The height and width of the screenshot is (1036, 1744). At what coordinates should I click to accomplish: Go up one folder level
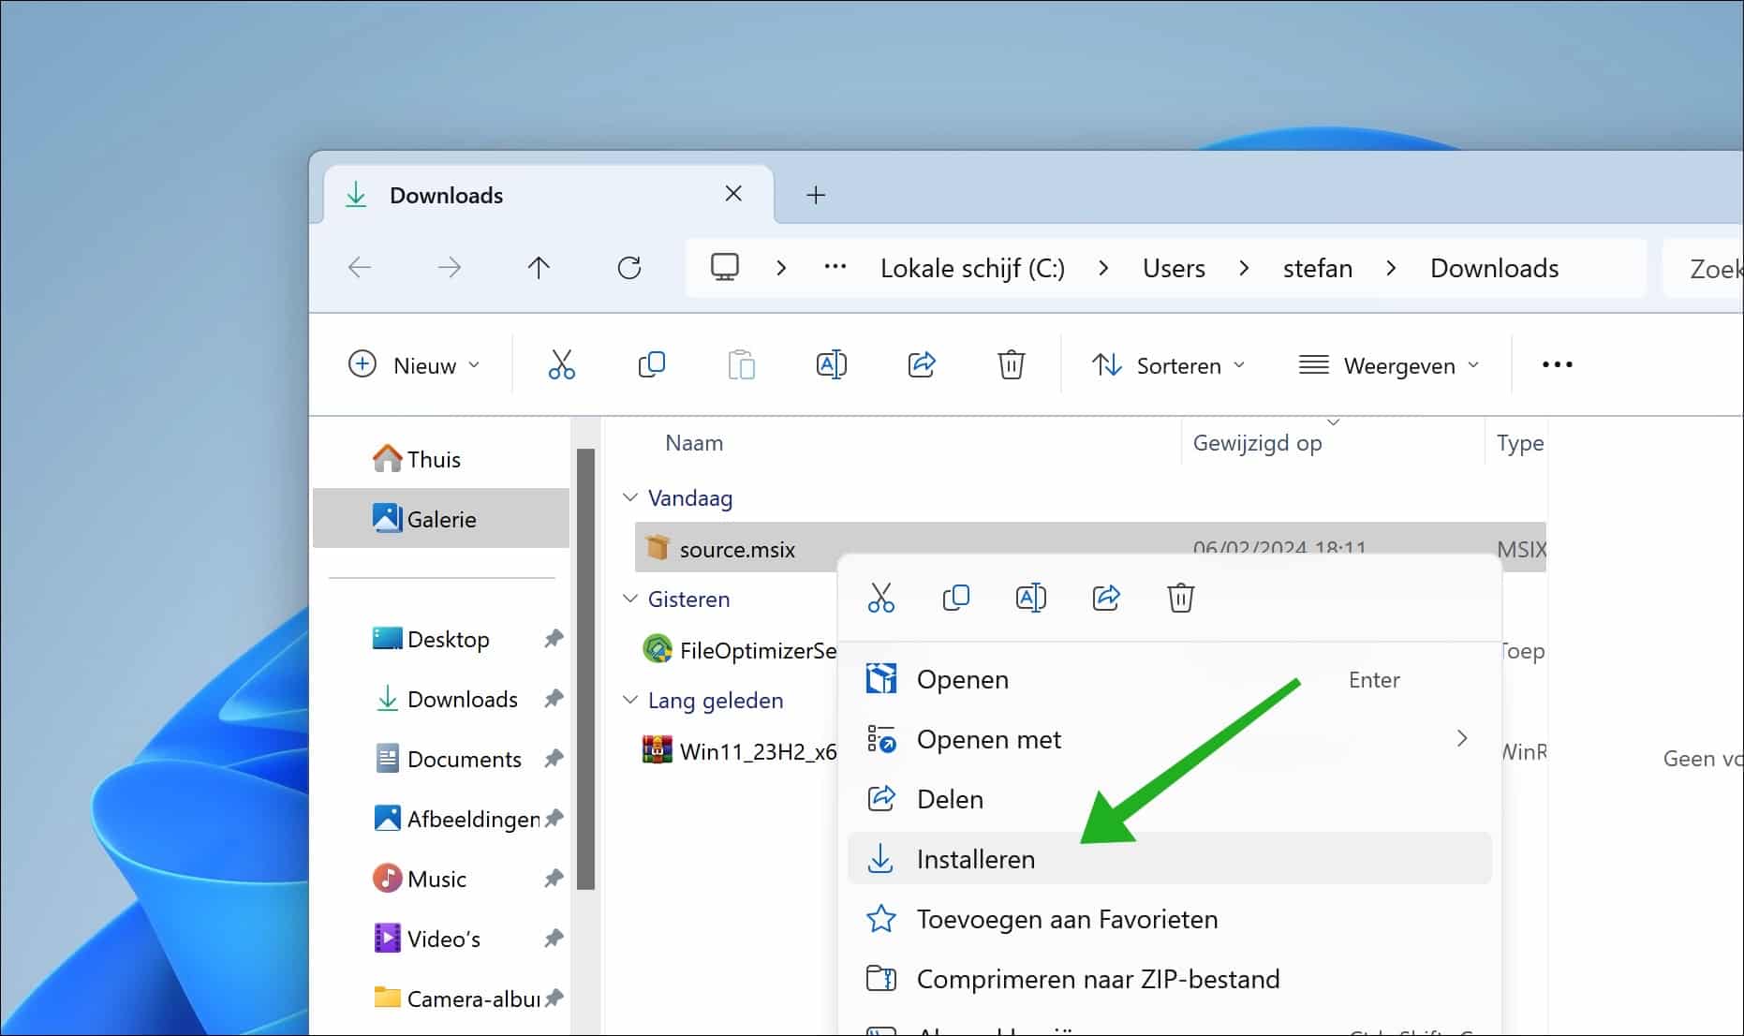coord(539,268)
